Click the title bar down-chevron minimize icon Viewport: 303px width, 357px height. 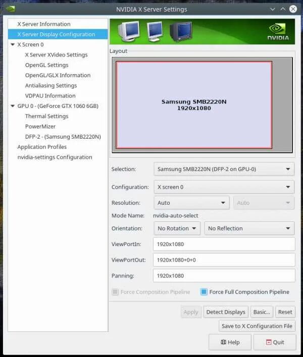(x=273, y=10)
